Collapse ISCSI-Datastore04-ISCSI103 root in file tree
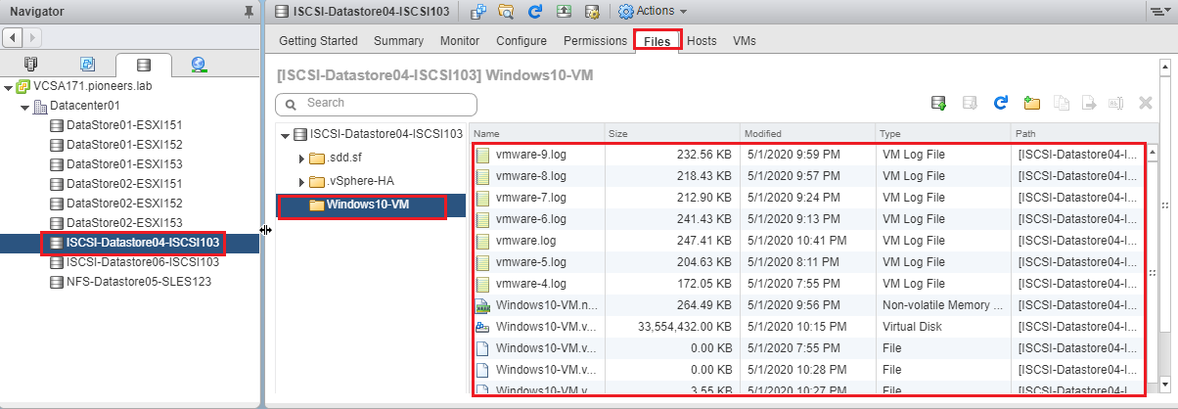The width and height of the screenshot is (1178, 409). 285,135
